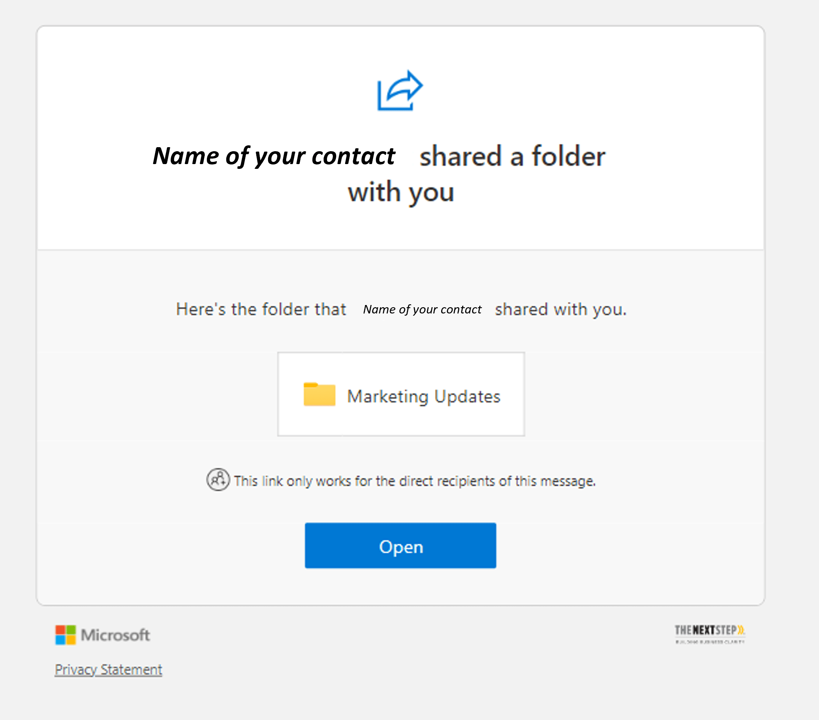This screenshot has width=819, height=720.
Task: Click the contact name in the body text
Action: (422, 309)
